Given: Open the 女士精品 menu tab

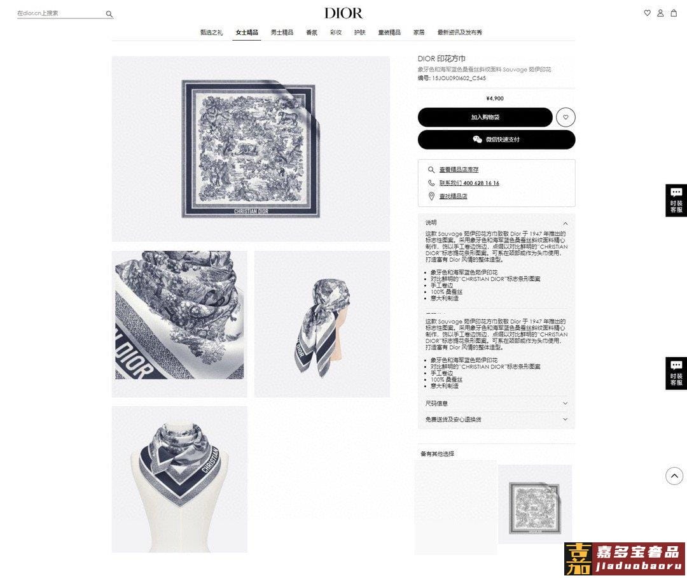Looking at the screenshot, I should (247, 32).
